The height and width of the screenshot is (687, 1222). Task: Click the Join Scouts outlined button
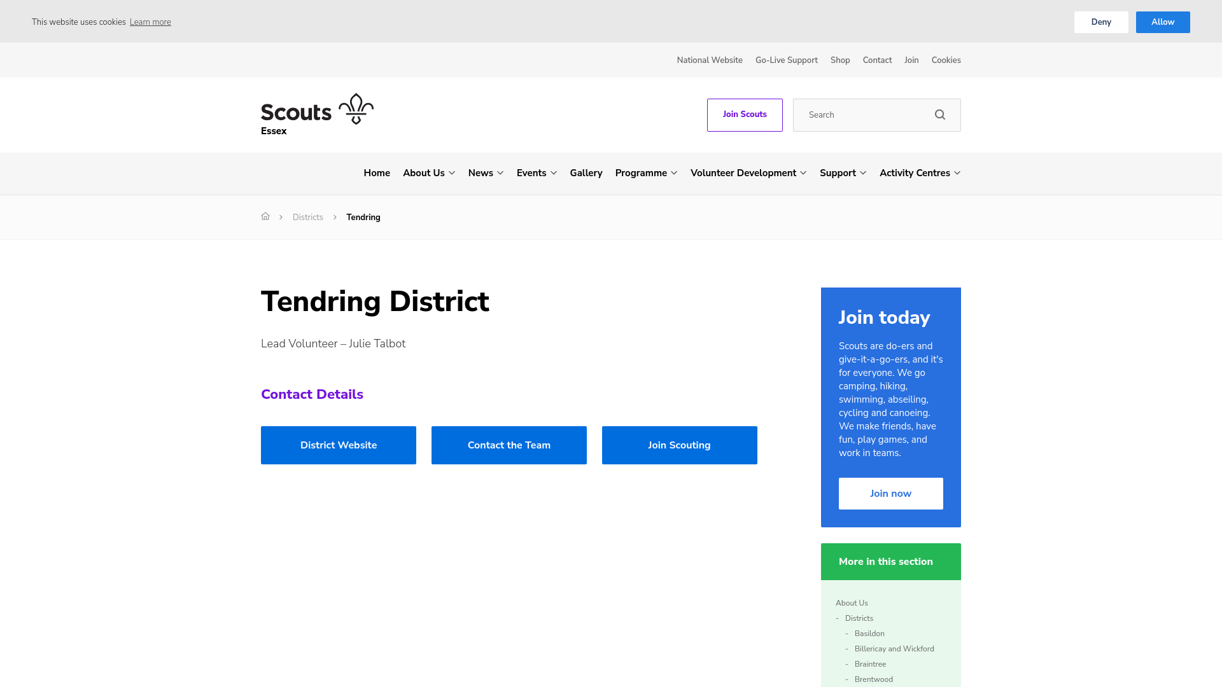745,115
